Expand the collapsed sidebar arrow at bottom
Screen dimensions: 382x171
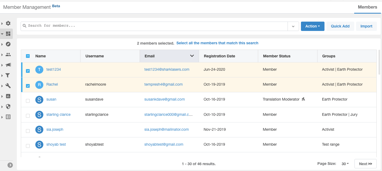tap(10, 165)
